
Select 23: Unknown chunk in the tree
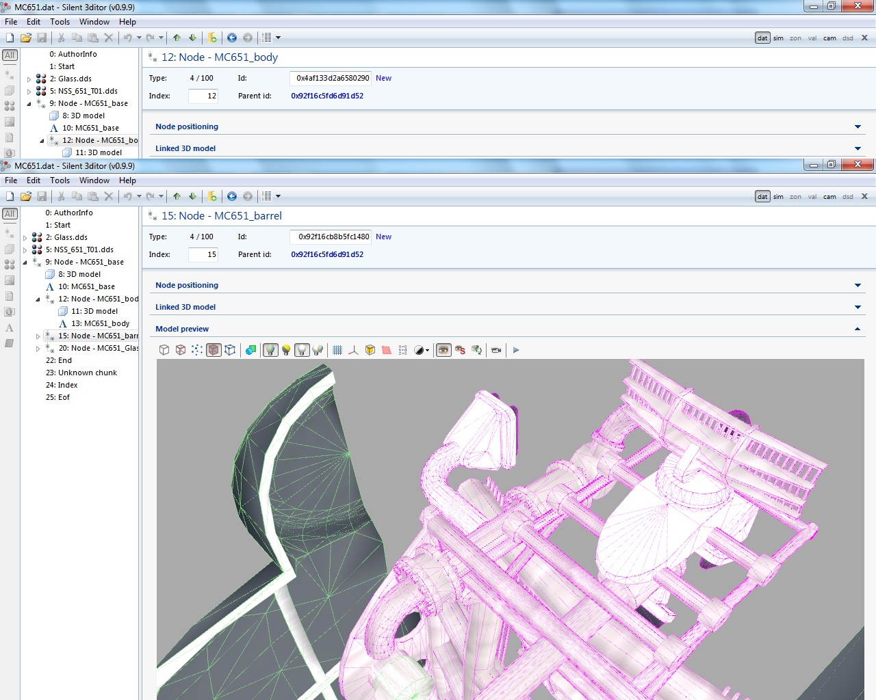(x=81, y=373)
